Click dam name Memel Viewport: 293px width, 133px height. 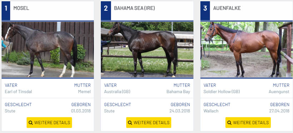84,92
